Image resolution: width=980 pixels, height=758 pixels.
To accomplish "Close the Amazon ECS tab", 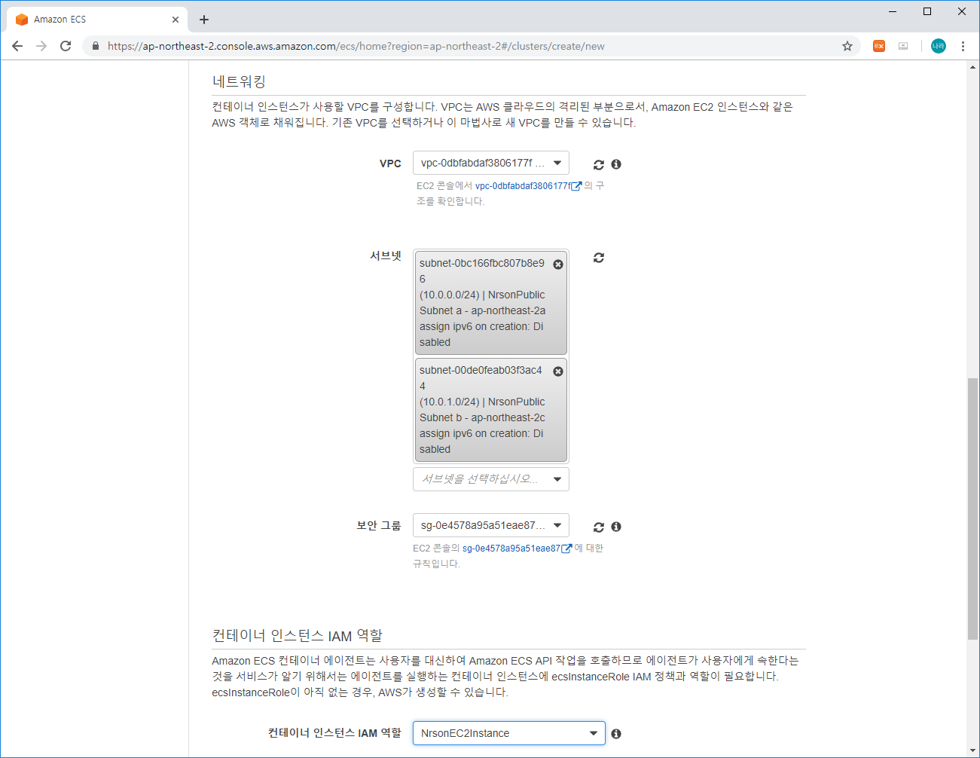I will [176, 20].
